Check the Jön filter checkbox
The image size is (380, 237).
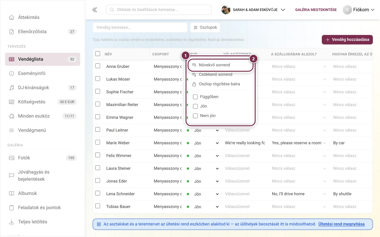(x=195, y=106)
